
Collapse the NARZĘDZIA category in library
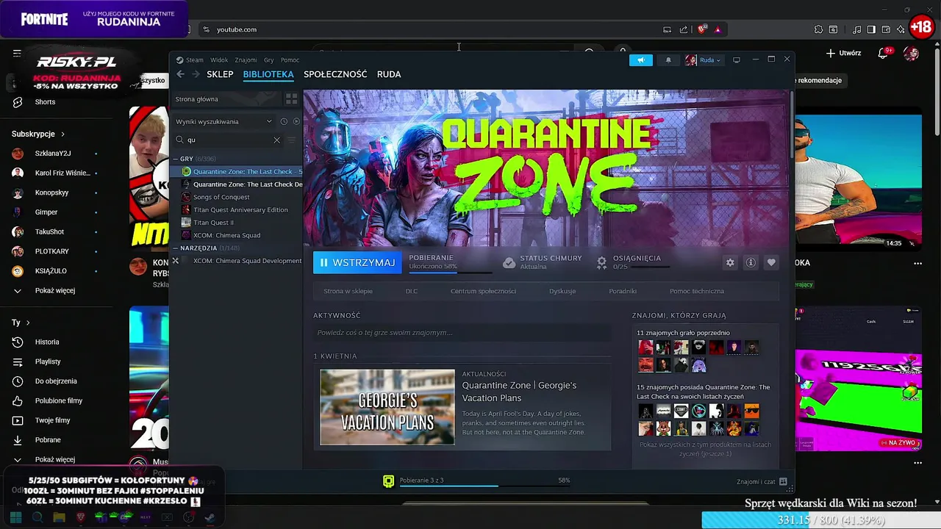tap(176, 248)
